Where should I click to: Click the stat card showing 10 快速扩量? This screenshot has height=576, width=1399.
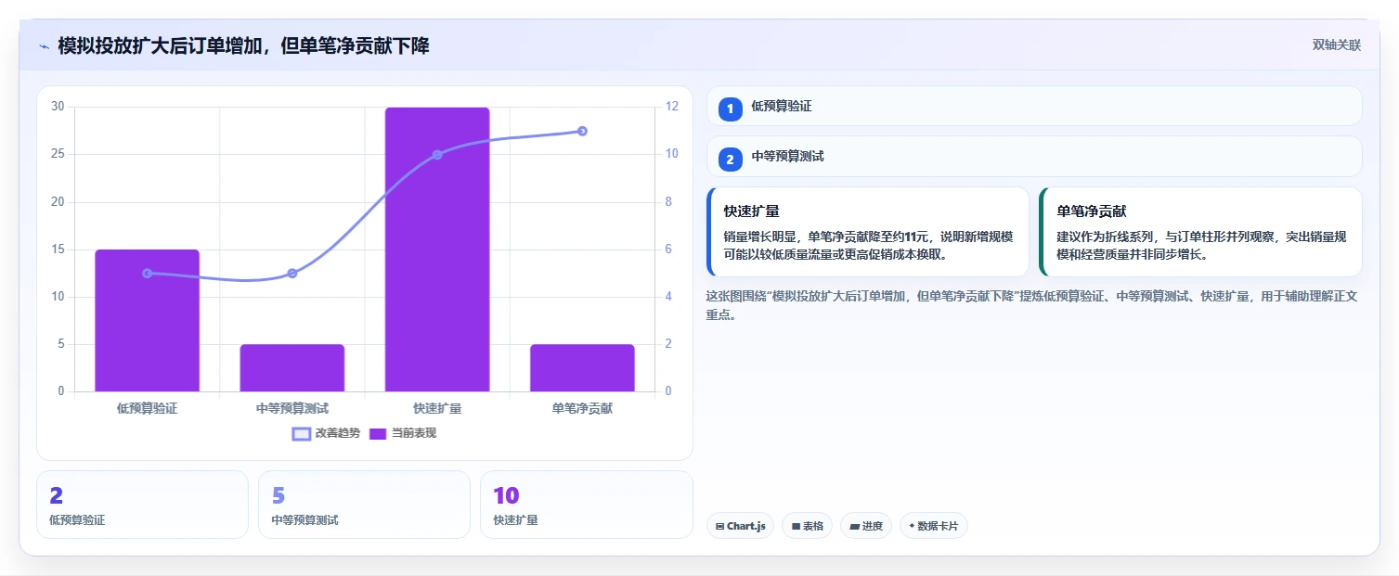coord(587,505)
